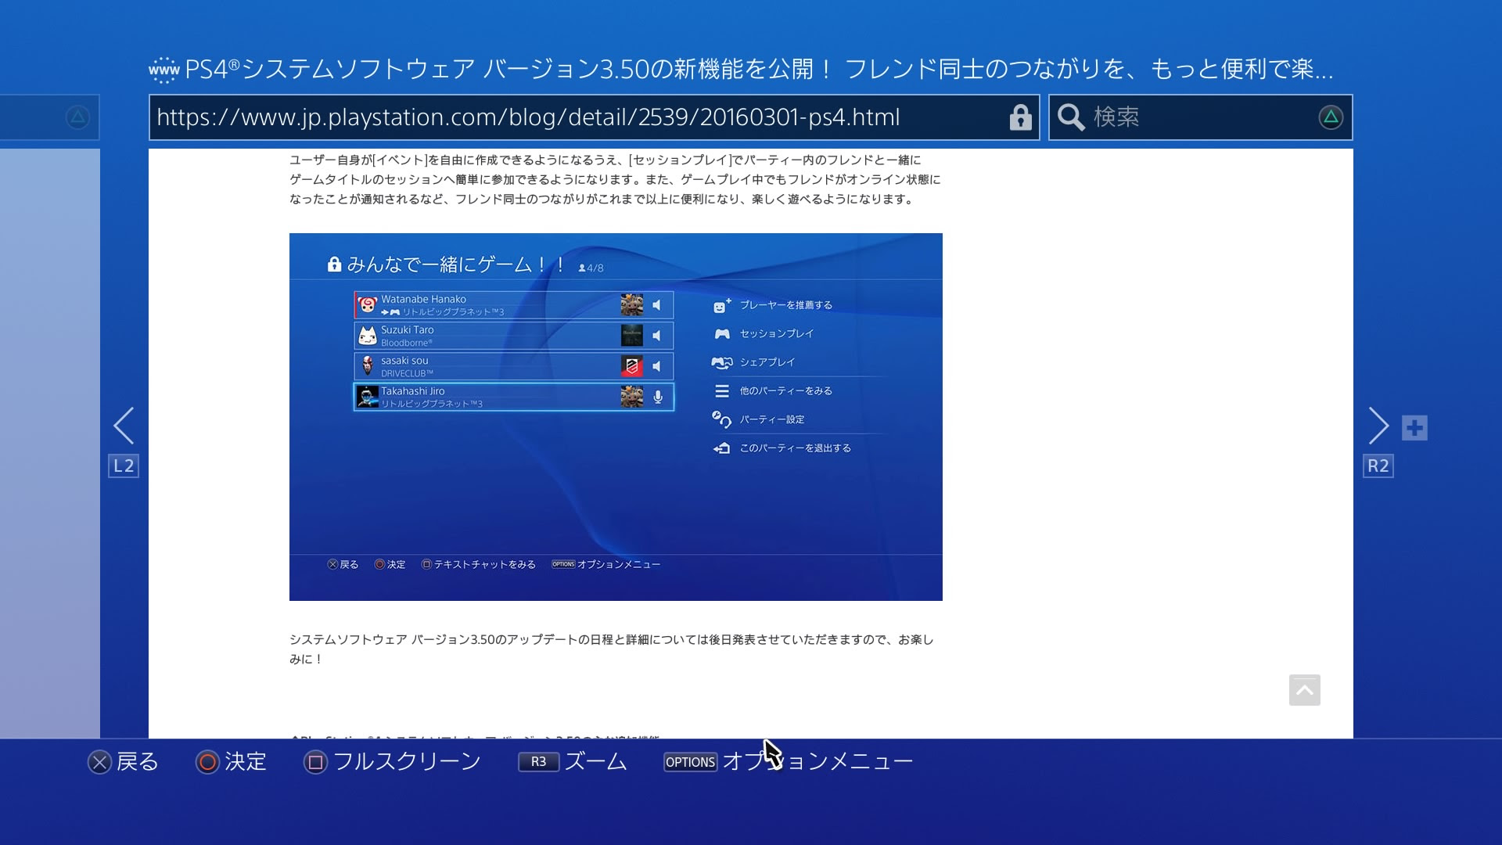This screenshot has width=1502, height=845.
Task: Click the 検索 search field
Action: (x=1201, y=117)
